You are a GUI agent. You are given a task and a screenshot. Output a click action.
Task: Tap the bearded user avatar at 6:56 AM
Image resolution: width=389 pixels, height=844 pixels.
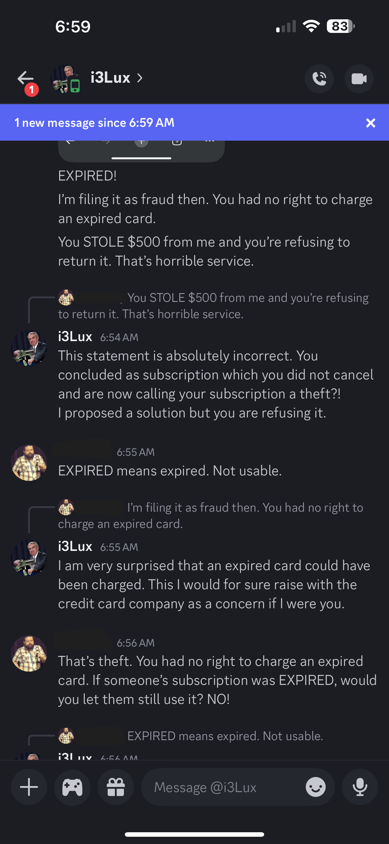[29, 653]
